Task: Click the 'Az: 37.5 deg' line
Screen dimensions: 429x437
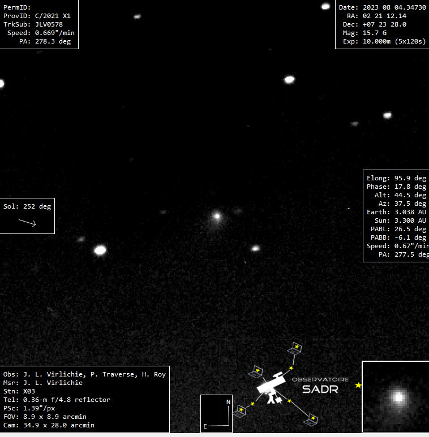Action: coord(402,204)
